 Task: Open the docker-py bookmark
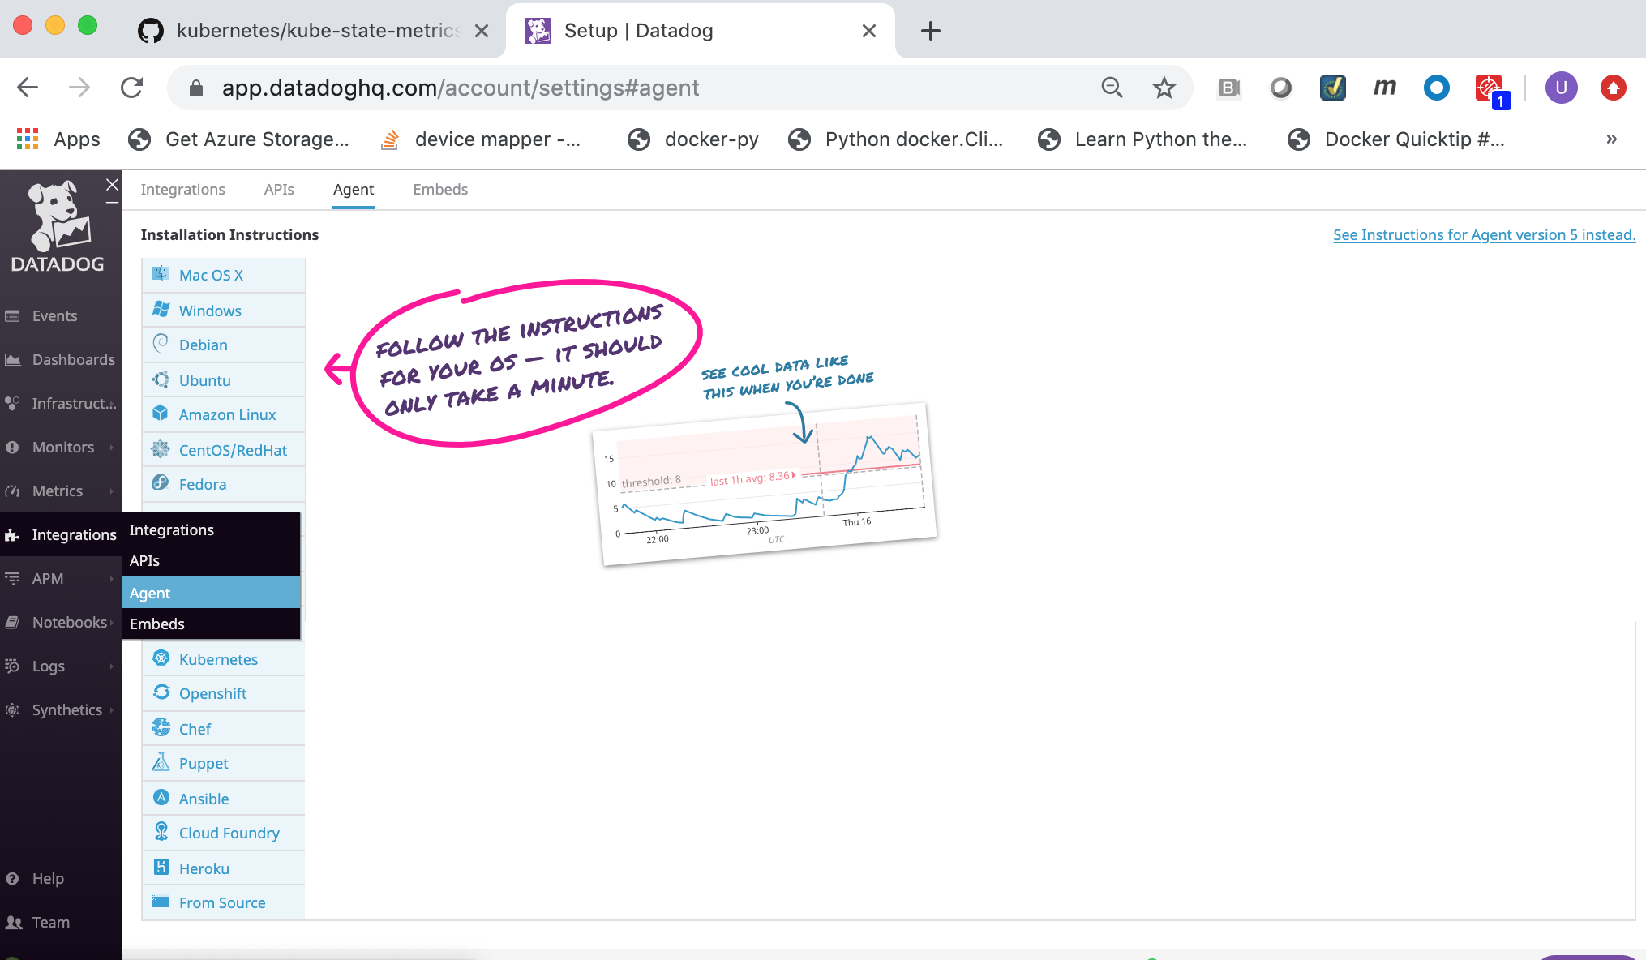click(x=693, y=139)
